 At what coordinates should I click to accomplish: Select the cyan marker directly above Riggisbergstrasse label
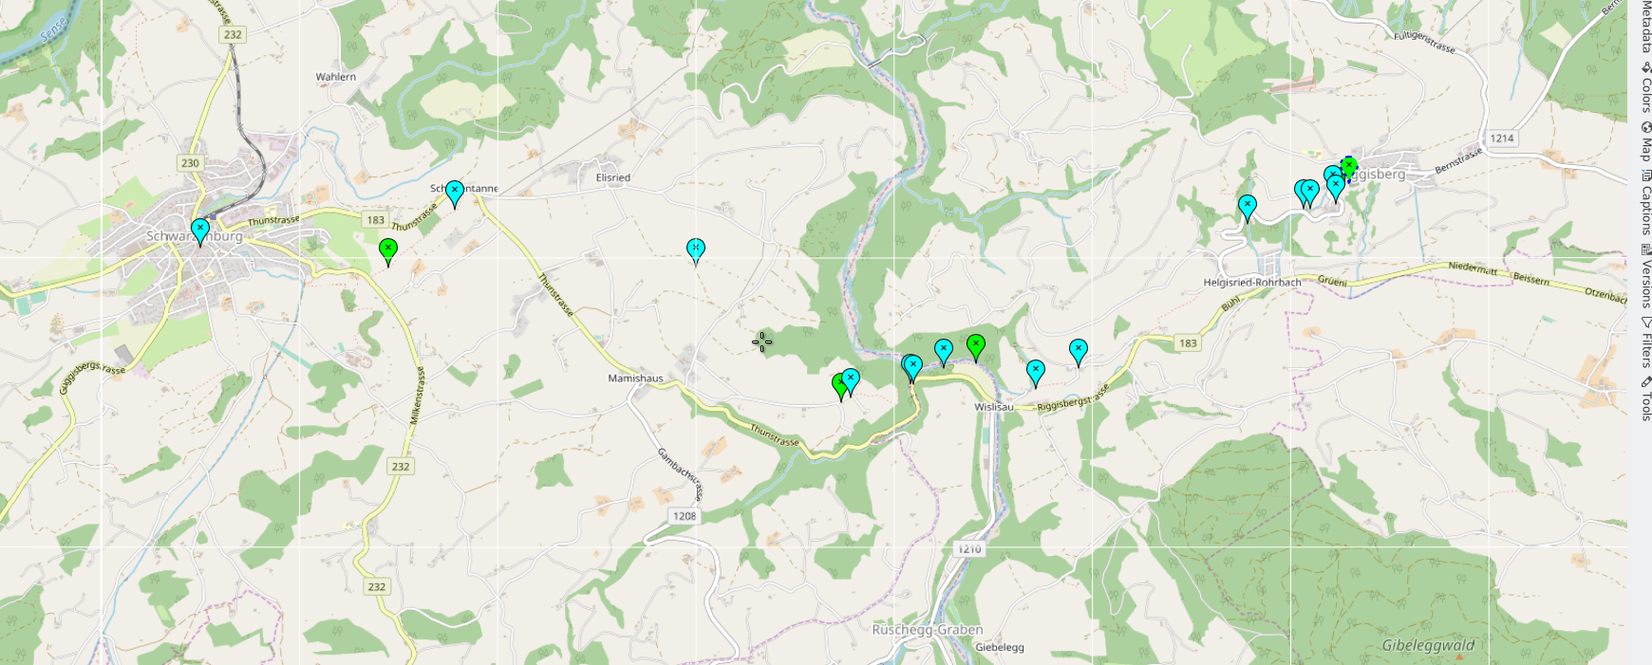coord(1036,373)
